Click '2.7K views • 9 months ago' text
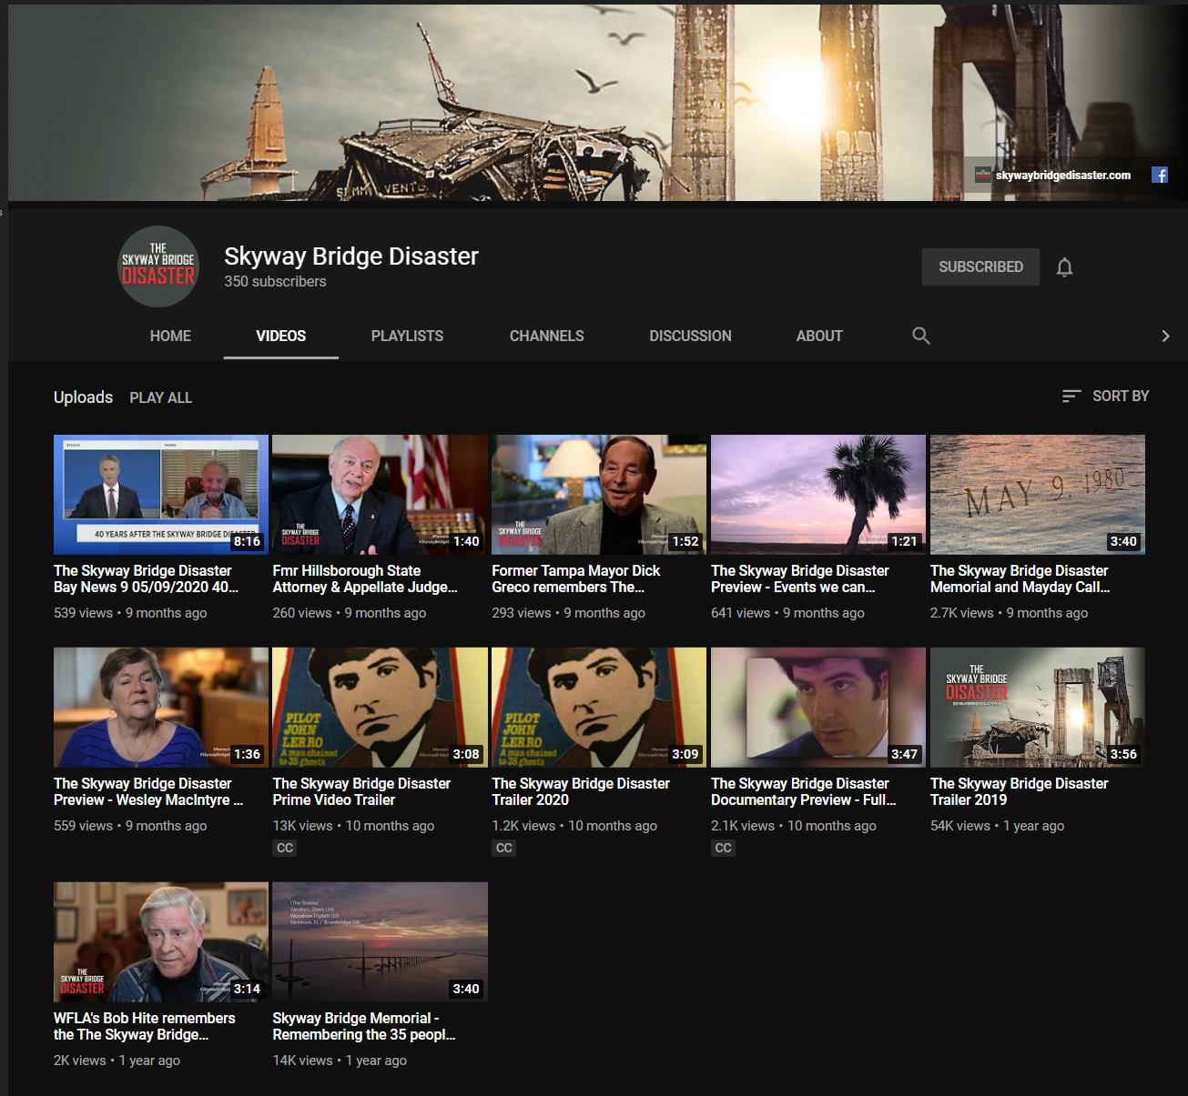 1009,613
